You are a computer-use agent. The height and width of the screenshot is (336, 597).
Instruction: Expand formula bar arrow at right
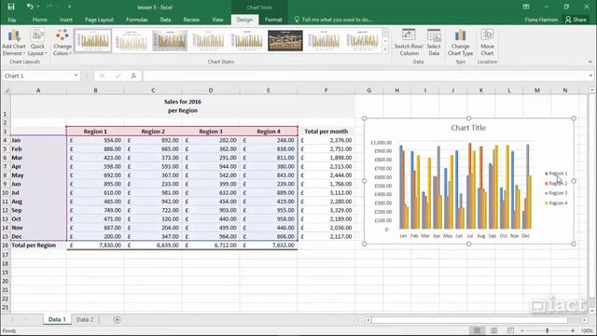[590, 76]
